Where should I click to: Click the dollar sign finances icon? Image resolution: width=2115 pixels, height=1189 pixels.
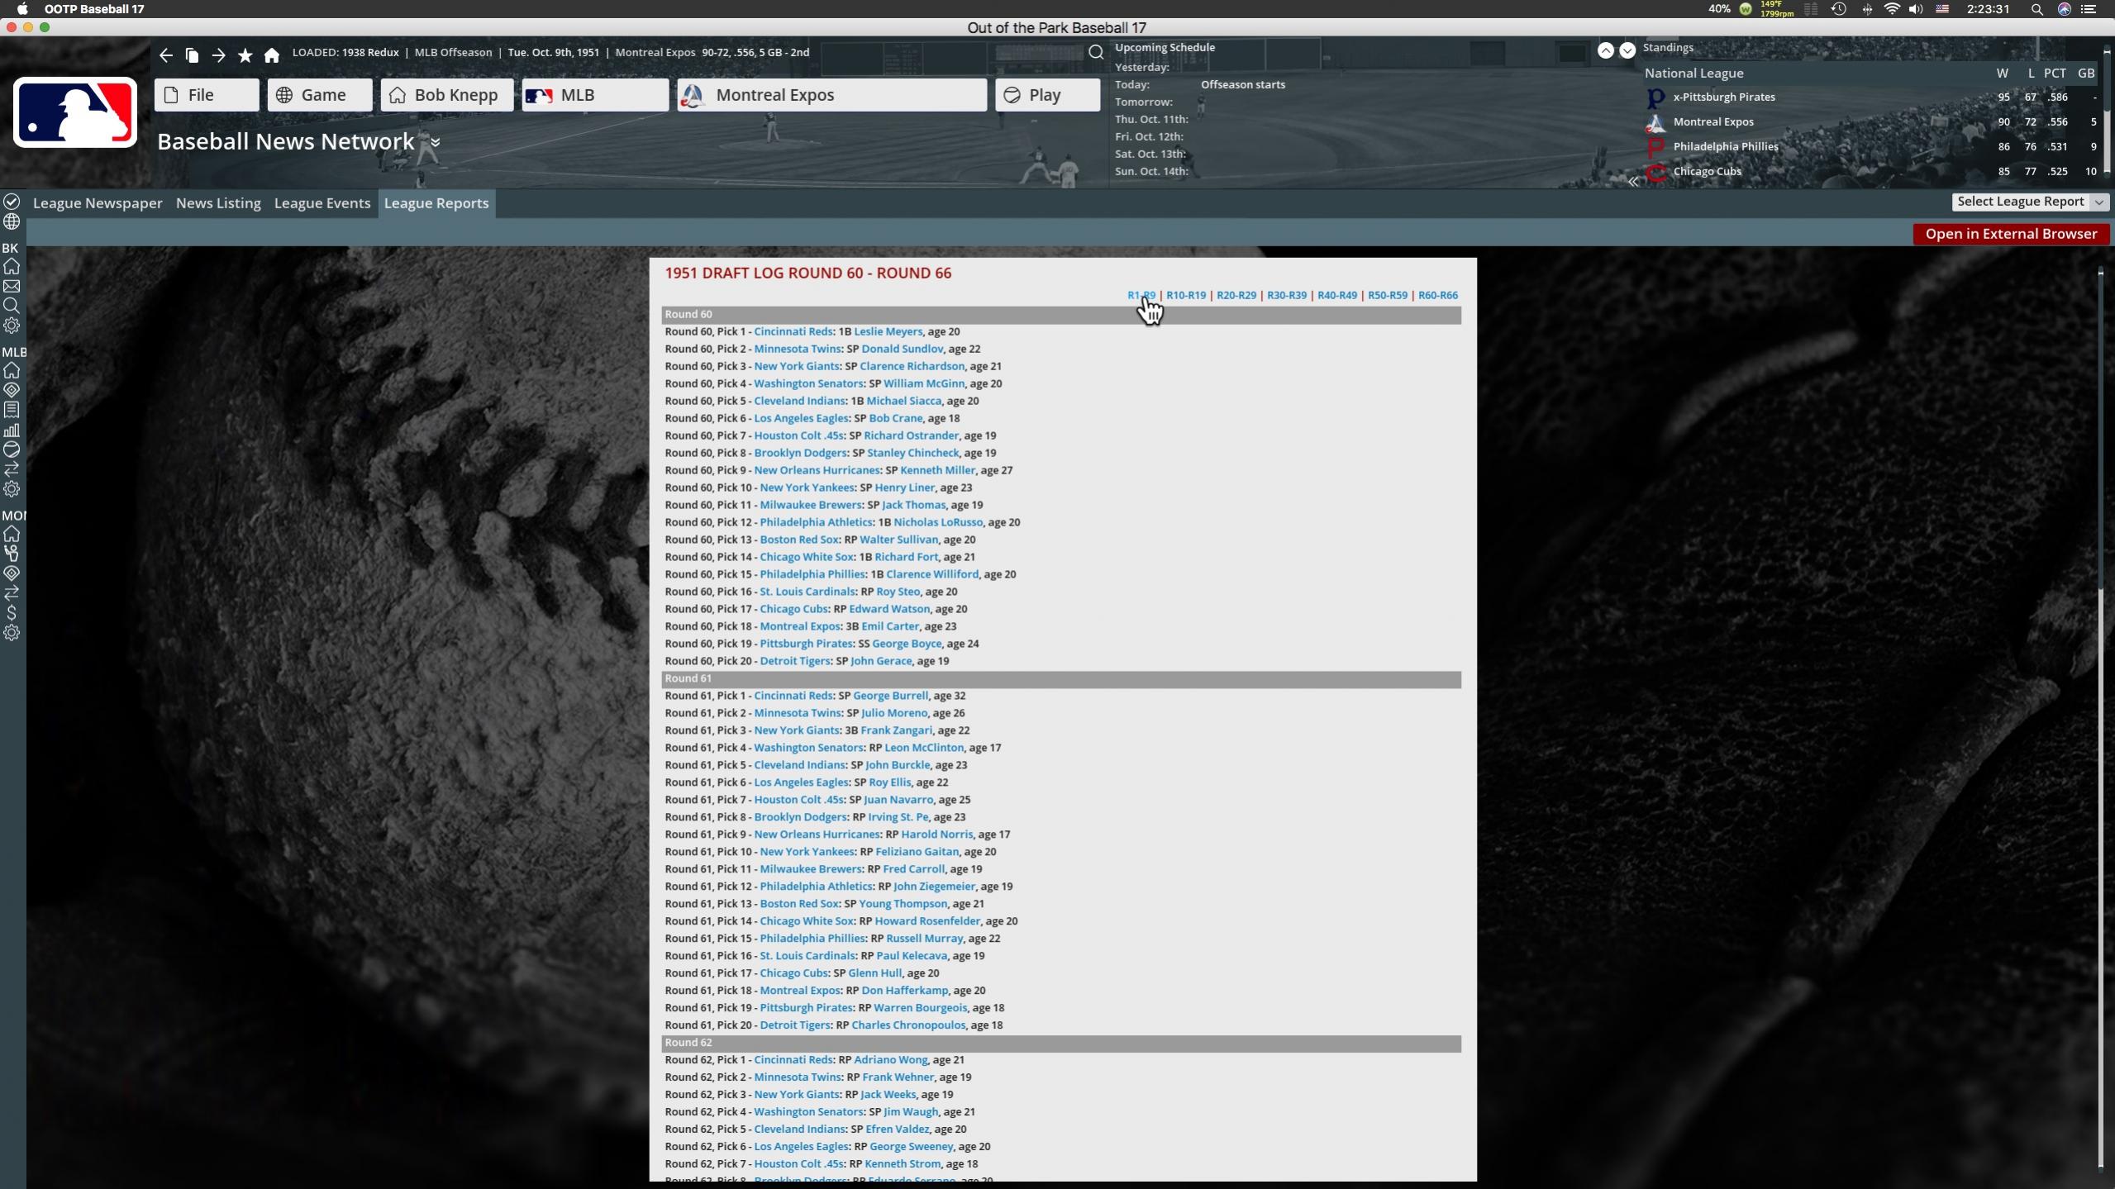click(x=12, y=613)
